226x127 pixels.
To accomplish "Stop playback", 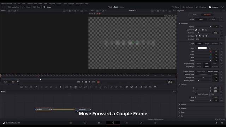I will [x=86, y=82].
